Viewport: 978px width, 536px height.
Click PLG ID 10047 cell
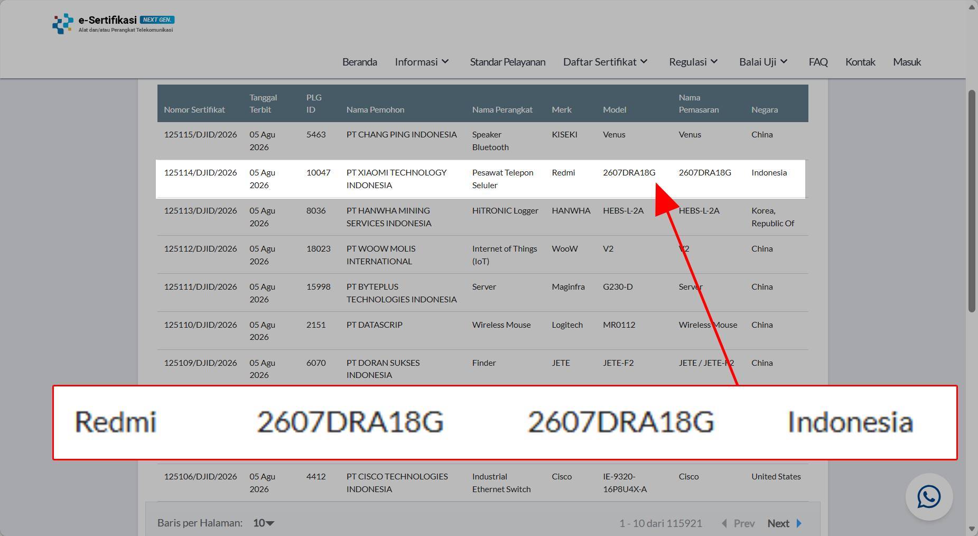[x=318, y=172]
